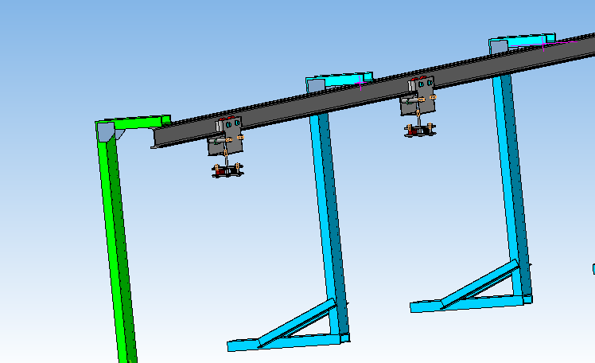Pick the gray gusset plate on green frame
The image size is (595, 363).
click(106, 131)
